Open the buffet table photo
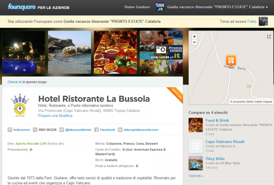The height and width of the screenshot is (185, 274). [x=115, y=52]
